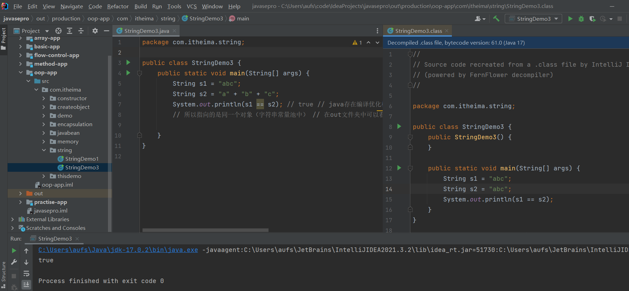This screenshot has height=291, width=629.
Task: Expand External Libraries node
Action: (x=13, y=219)
